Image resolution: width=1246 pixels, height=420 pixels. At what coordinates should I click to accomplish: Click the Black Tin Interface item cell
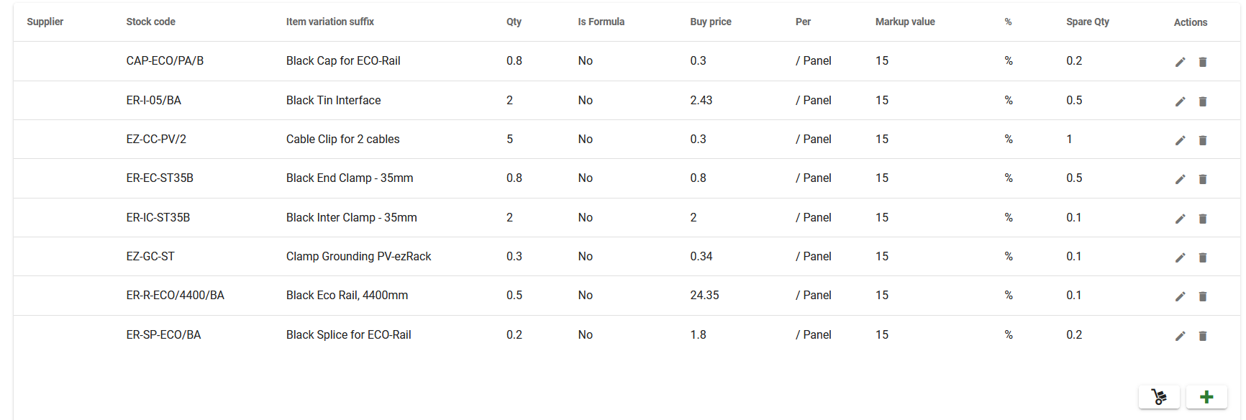coord(333,100)
